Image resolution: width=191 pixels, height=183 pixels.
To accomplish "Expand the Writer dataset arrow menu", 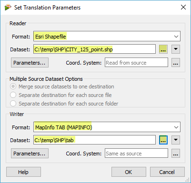I will pos(176,140).
